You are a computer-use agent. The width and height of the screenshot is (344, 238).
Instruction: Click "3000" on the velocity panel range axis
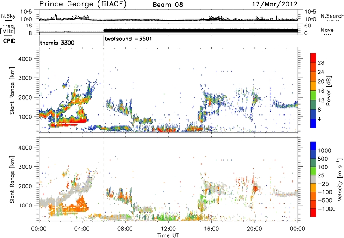click(25, 167)
